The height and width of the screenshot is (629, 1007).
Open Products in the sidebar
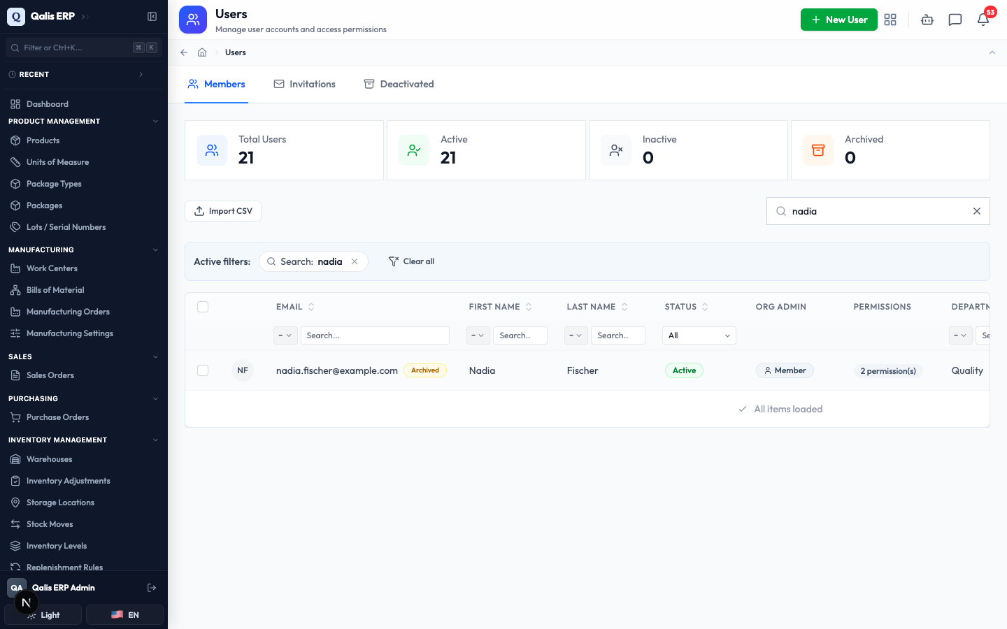84,140
